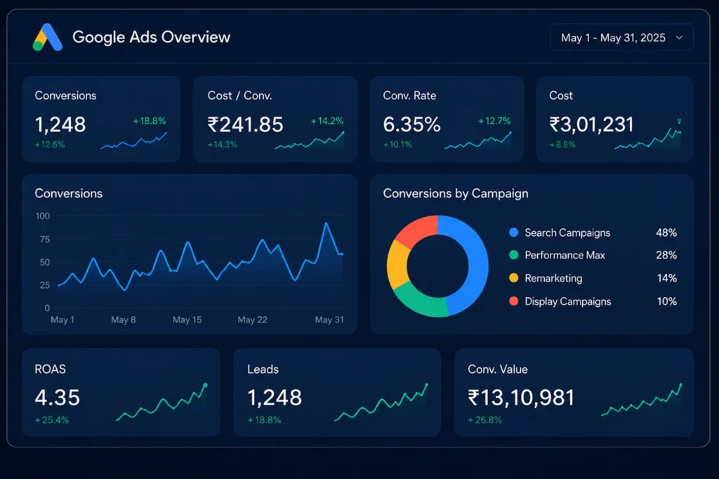
Task: Select the Search Campaigns legend label
Action: coord(567,233)
